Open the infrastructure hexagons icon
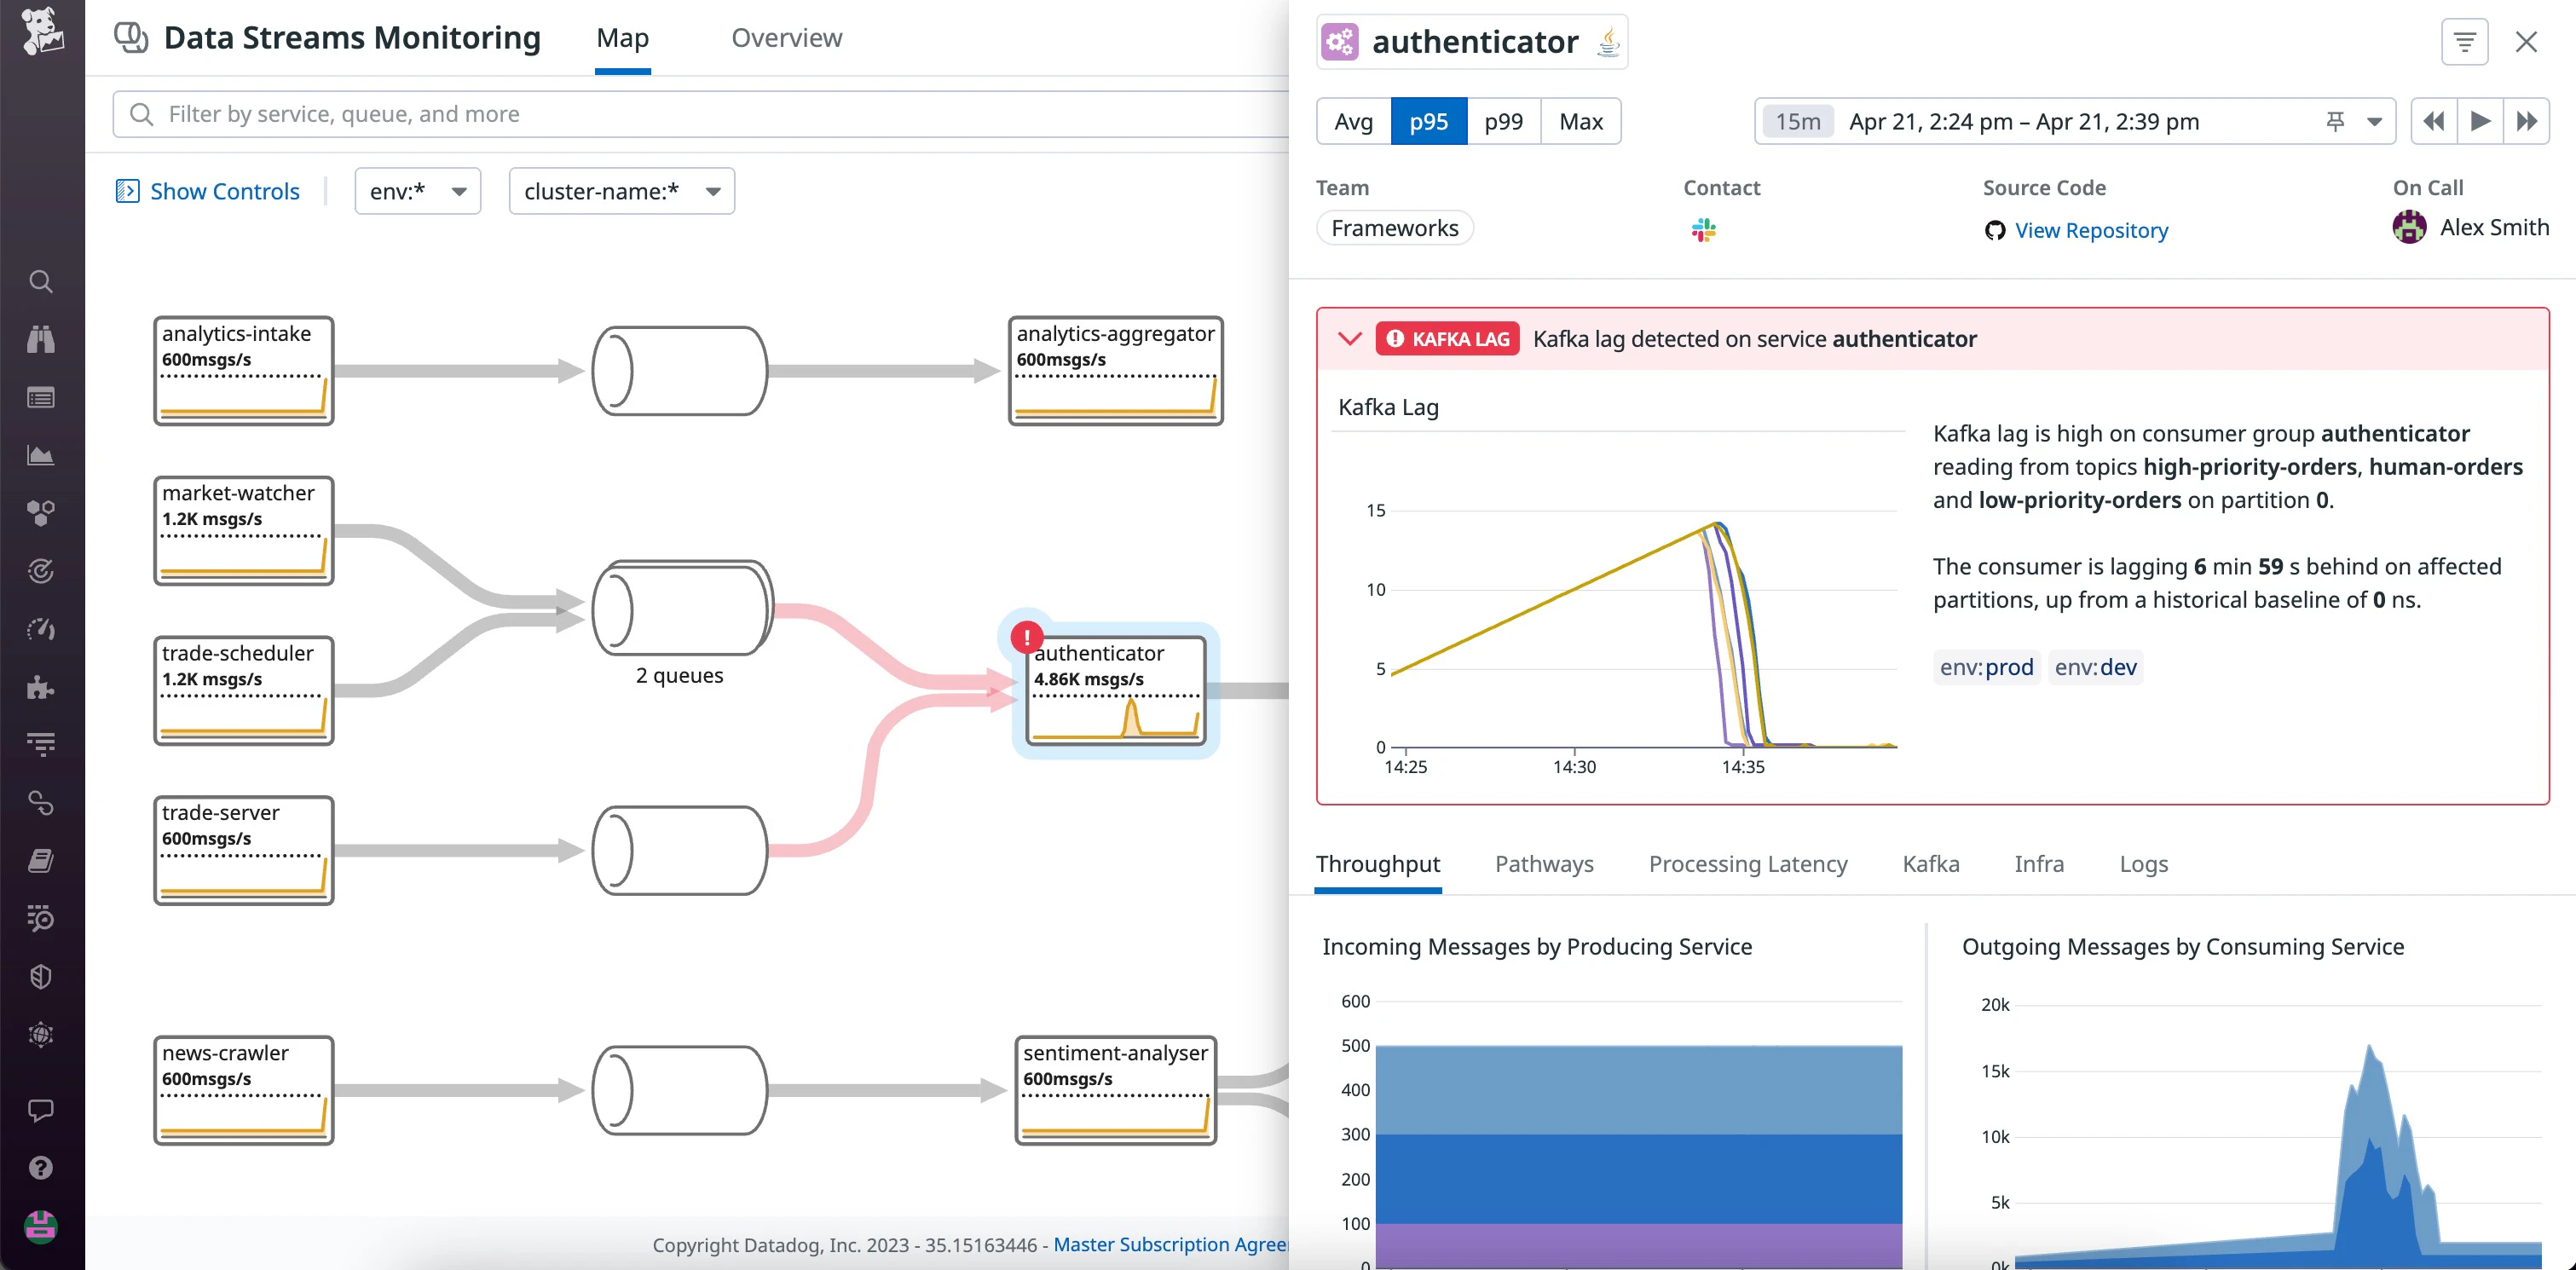This screenshot has height=1270, width=2576. [41, 514]
